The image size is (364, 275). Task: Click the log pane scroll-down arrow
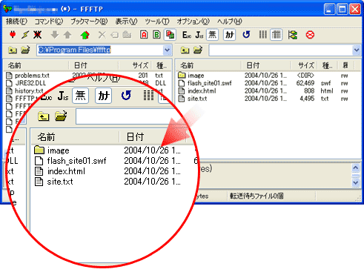click(x=356, y=183)
